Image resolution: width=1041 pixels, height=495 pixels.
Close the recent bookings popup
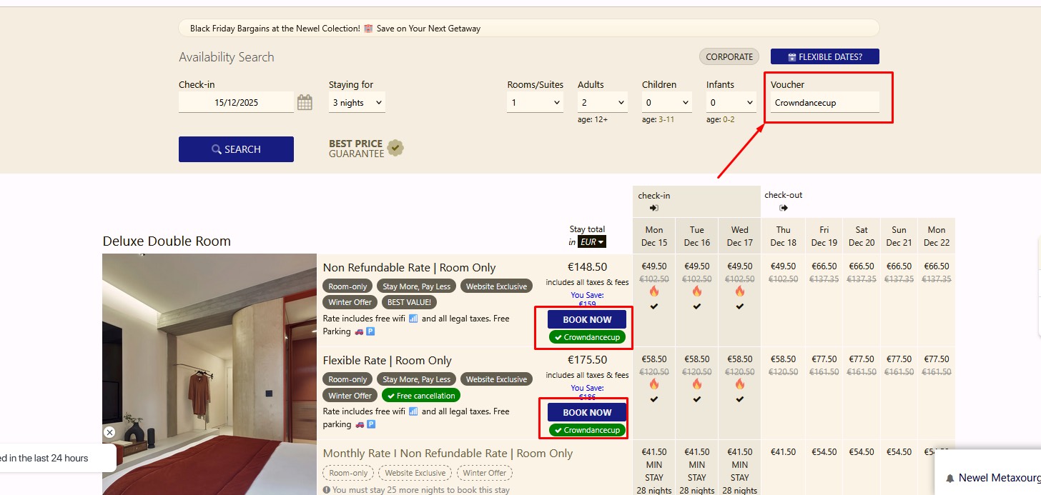(x=109, y=432)
